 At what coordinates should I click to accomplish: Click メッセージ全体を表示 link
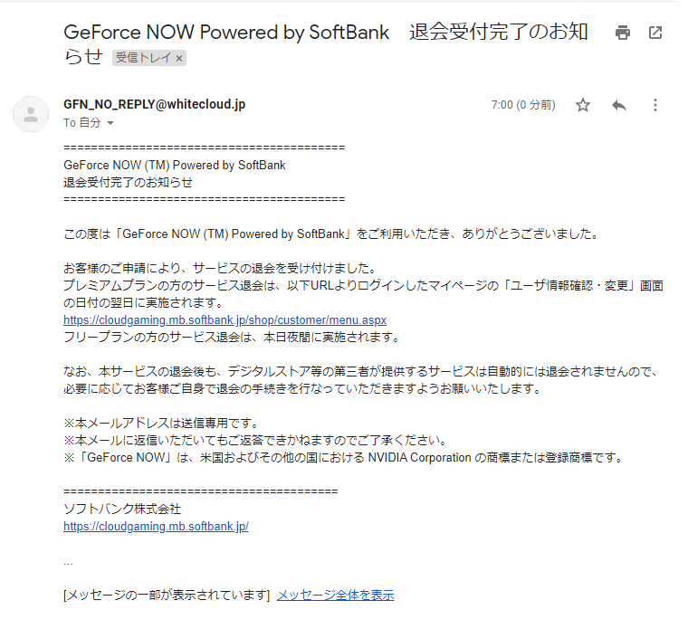[x=335, y=596]
